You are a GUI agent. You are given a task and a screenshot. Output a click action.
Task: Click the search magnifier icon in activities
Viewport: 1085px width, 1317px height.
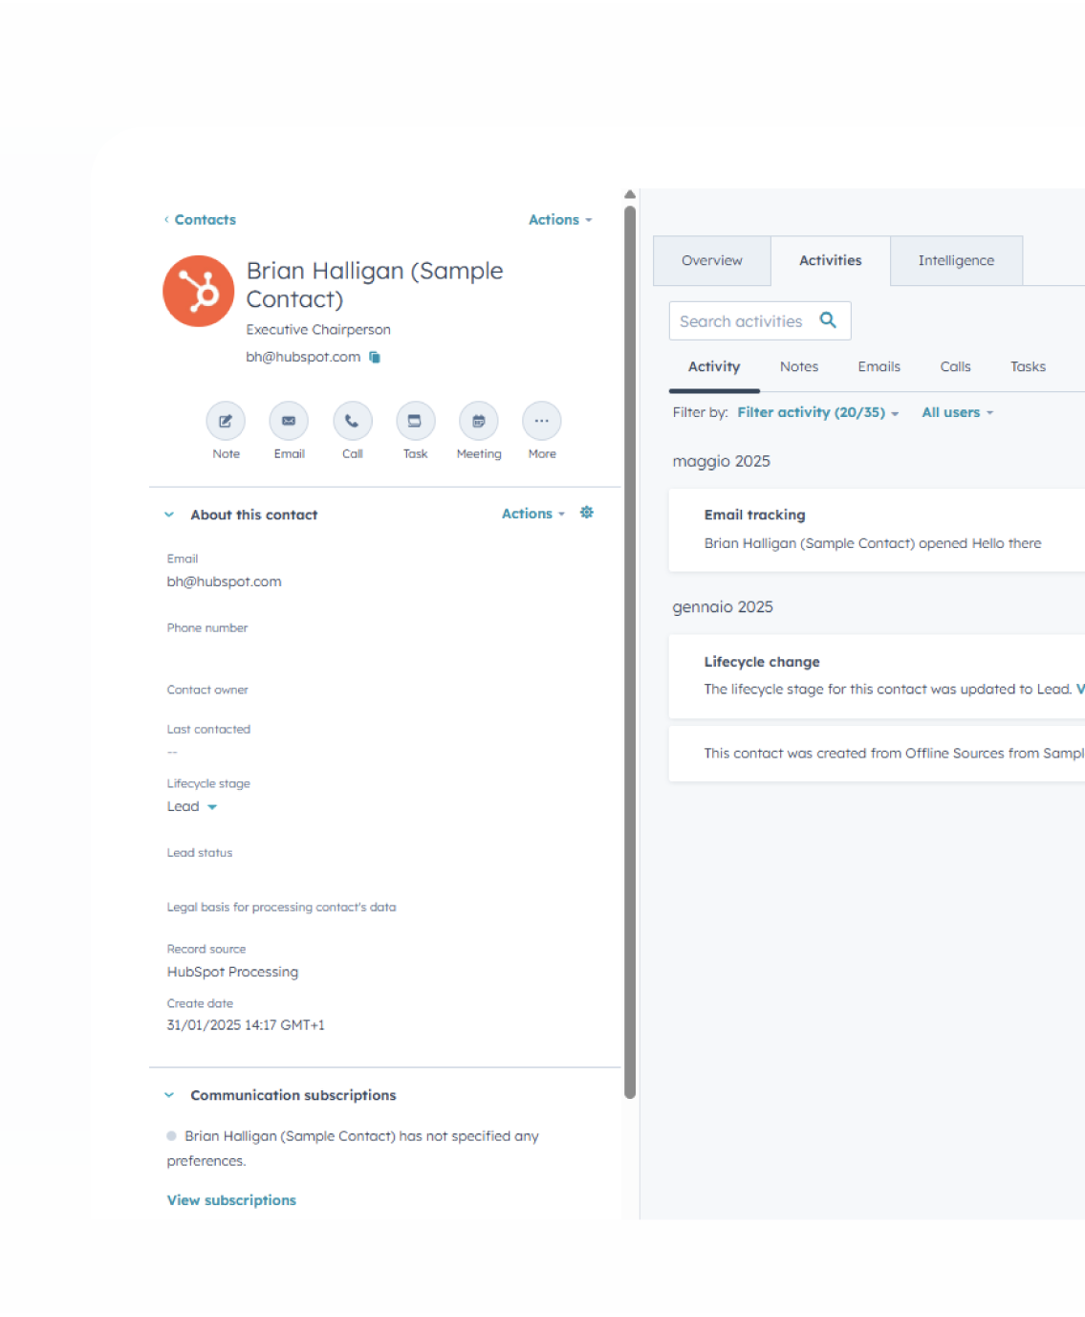coord(828,320)
